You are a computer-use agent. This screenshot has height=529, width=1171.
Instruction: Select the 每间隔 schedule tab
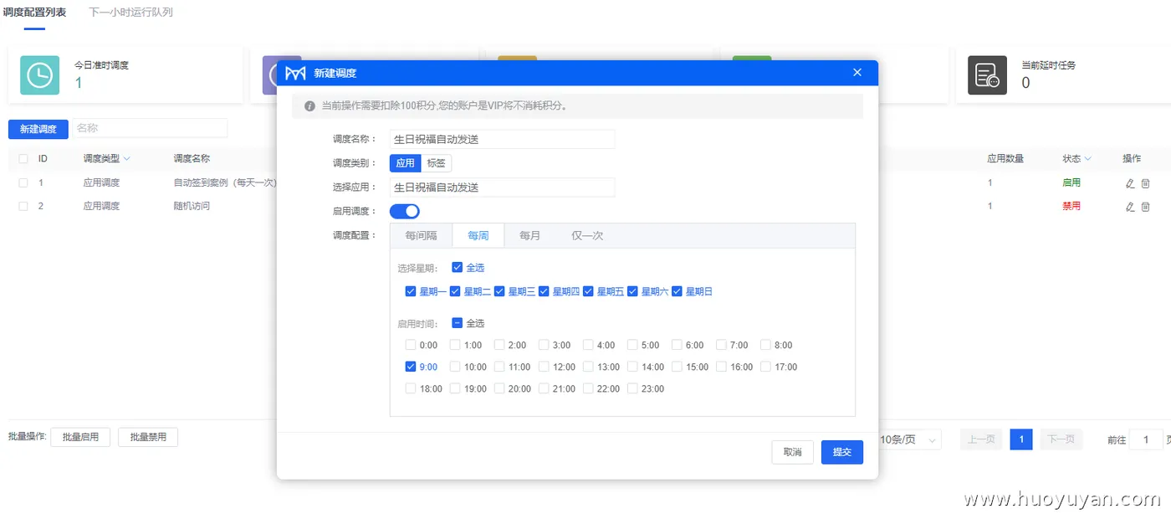[x=421, y=236]
